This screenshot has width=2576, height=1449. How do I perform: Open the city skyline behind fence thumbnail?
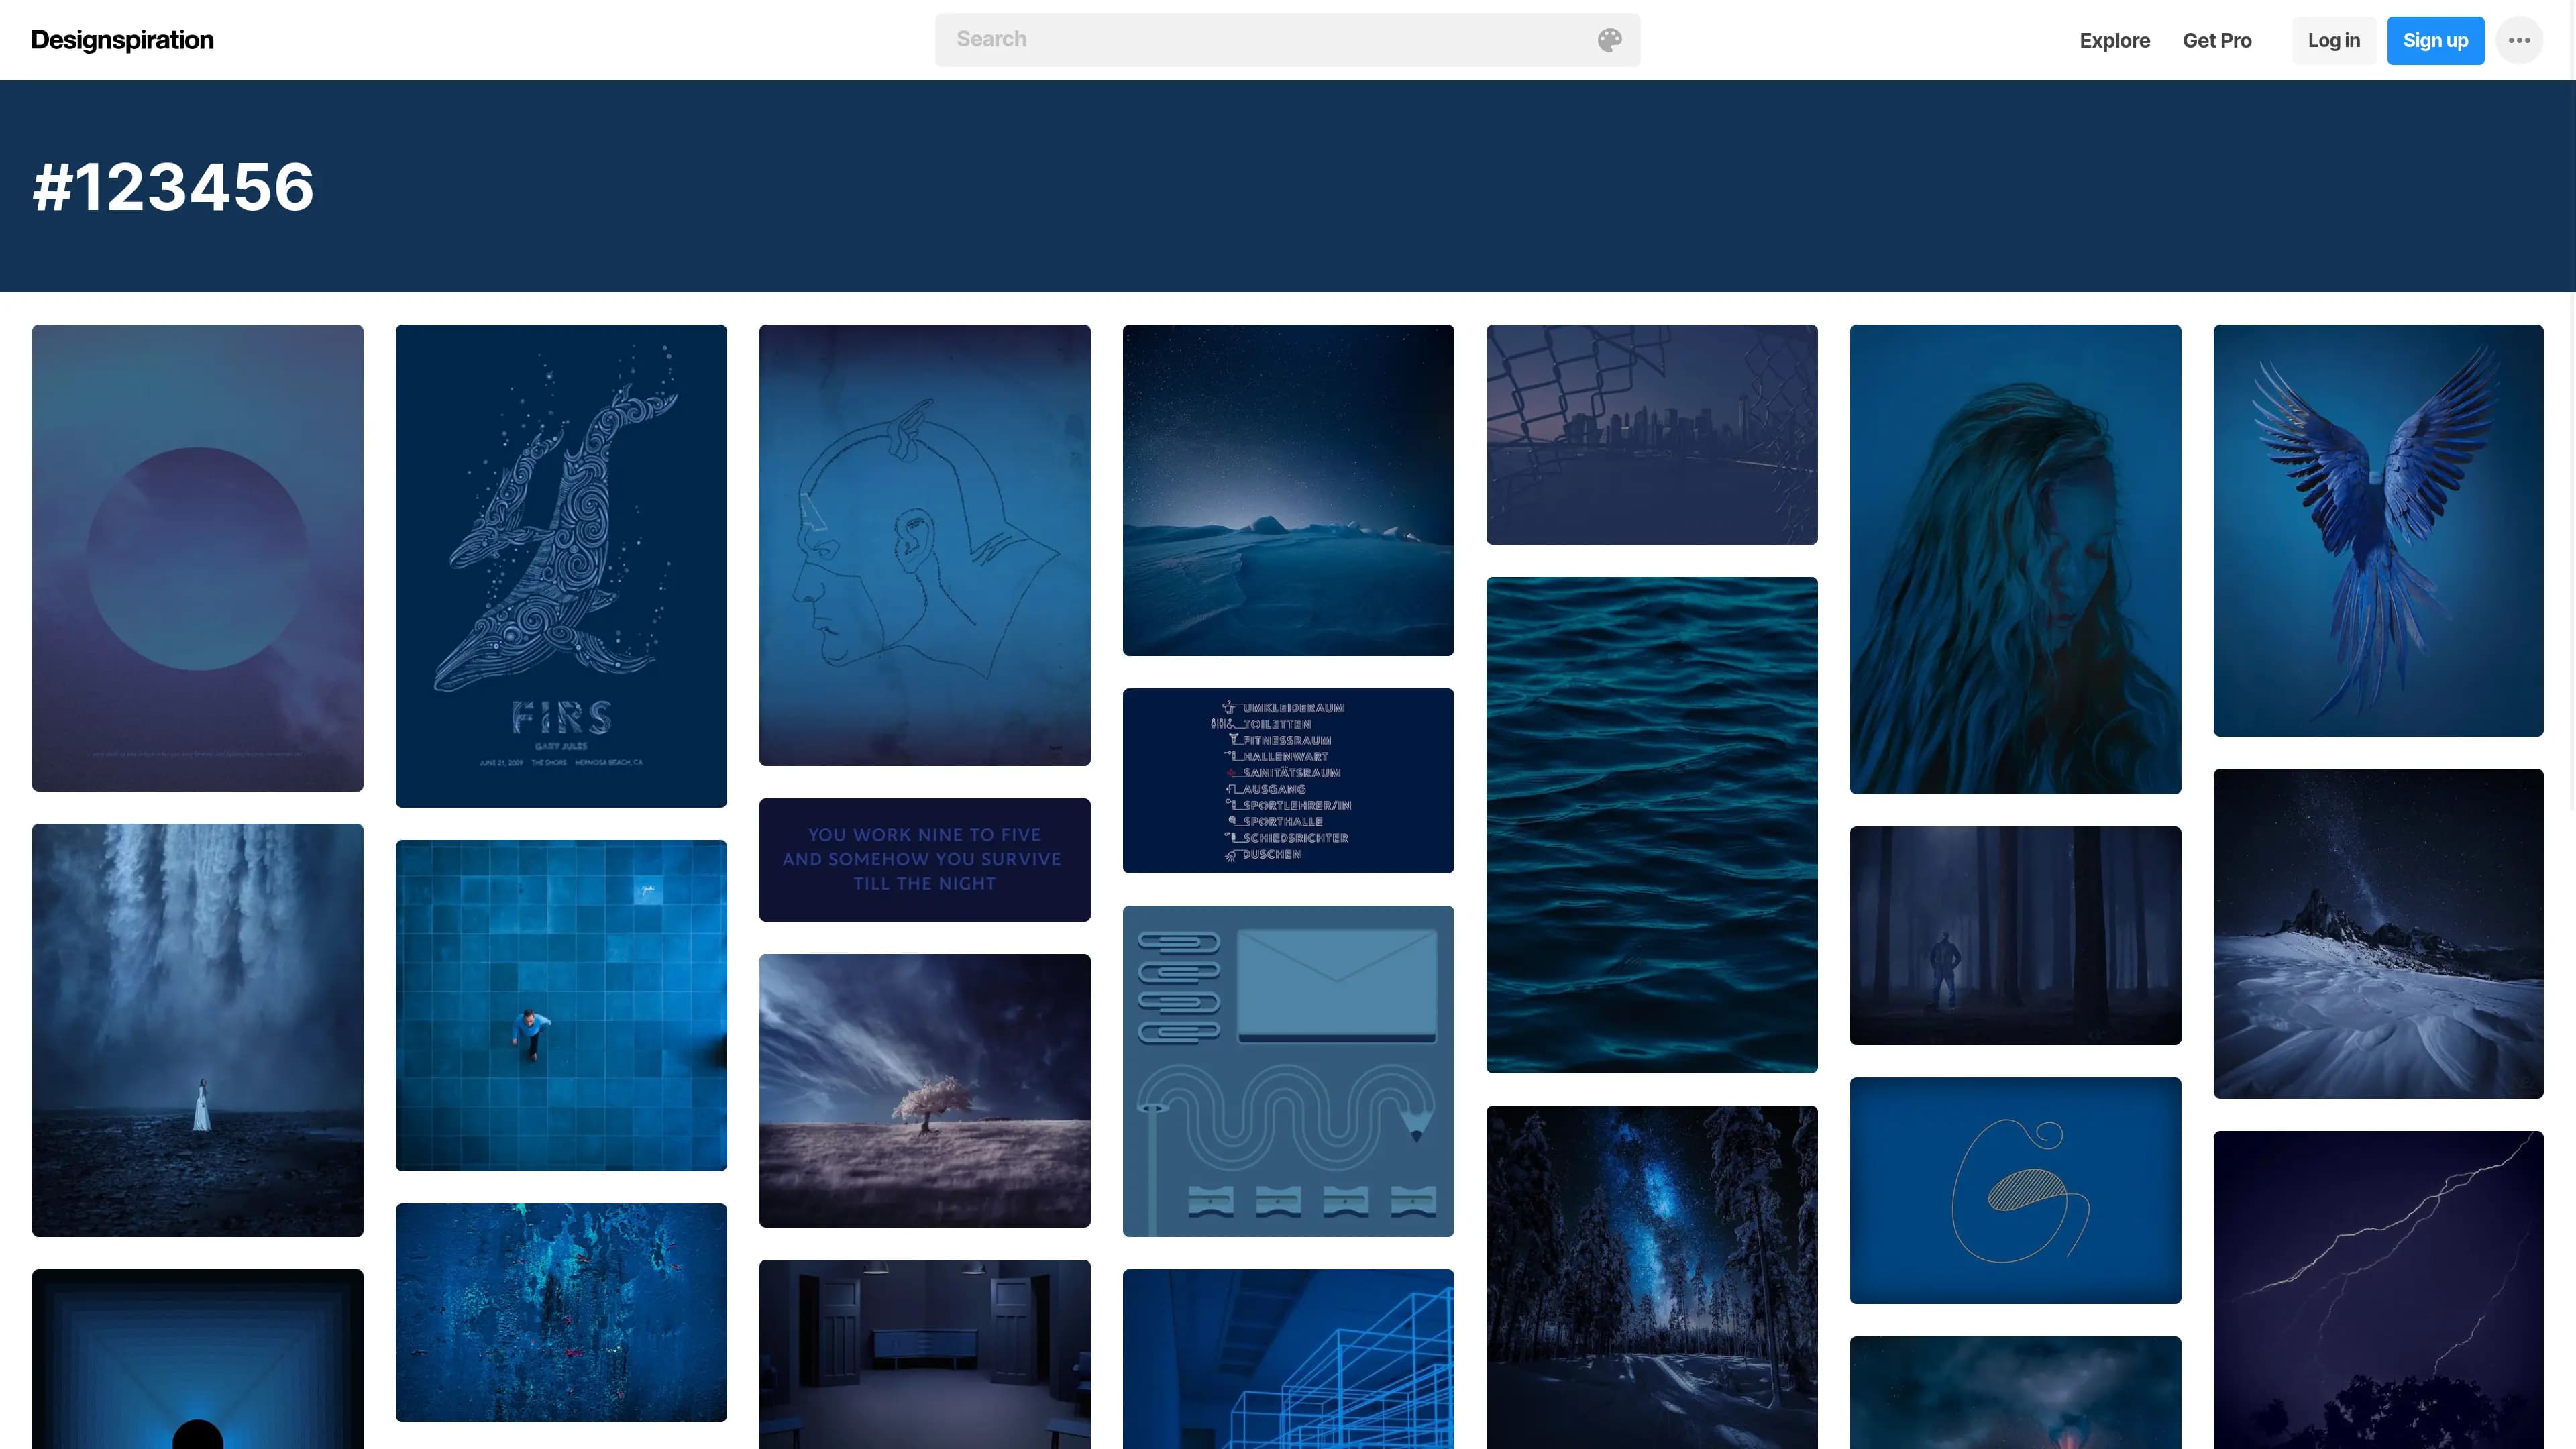(x=1651, y=434)
